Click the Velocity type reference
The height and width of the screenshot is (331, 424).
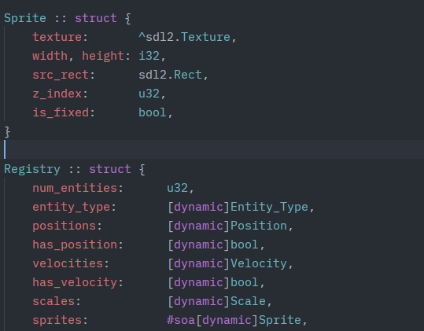coord(259,263)
